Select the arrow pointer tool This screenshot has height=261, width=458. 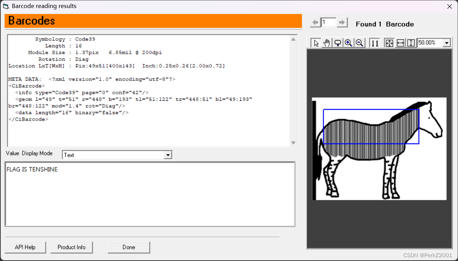click(x=316, y=43)
